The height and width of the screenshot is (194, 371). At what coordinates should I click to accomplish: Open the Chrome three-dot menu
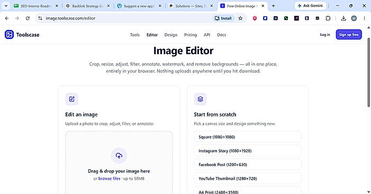364,18
